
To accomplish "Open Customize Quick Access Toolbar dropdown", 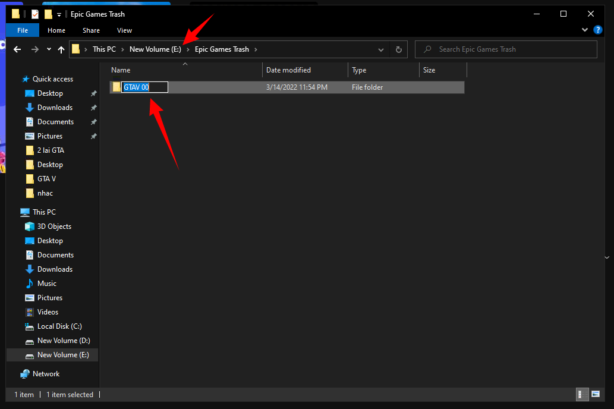I will pos(59,15).
